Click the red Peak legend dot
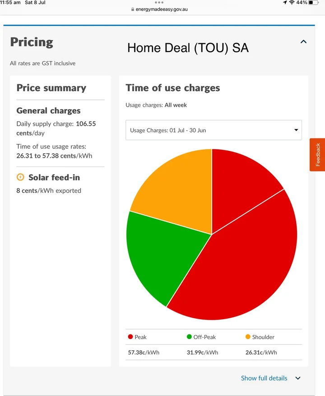This screenshot has height=396, width=325. pos(130,337)
